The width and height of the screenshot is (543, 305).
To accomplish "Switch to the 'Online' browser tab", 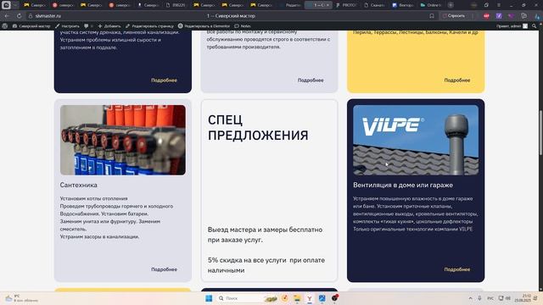I will pos(432,5).
